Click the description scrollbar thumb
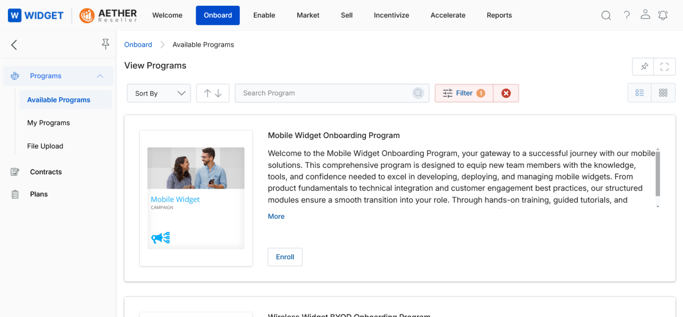Viewport: 683px width, 317px height. tap(658, 173)
